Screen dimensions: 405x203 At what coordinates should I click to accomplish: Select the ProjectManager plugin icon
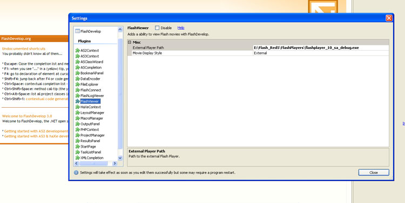point(77,135)
